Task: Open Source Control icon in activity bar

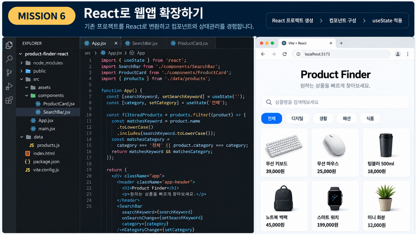Action: [9, 72]
